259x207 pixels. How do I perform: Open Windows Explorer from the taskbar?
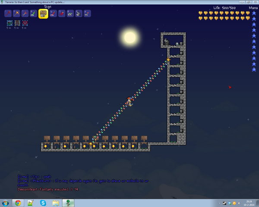tap(56, 203)
